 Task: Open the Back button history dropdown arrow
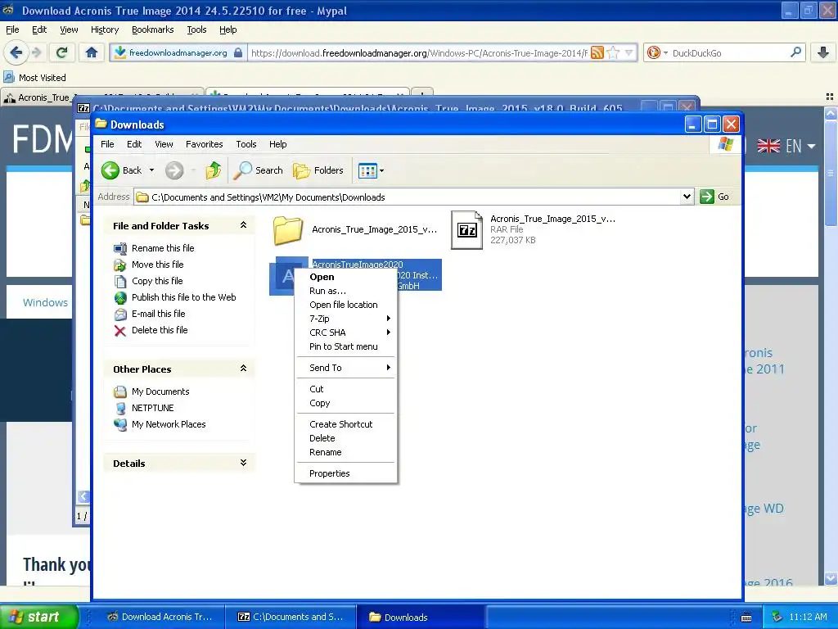(x=151, y=170)
